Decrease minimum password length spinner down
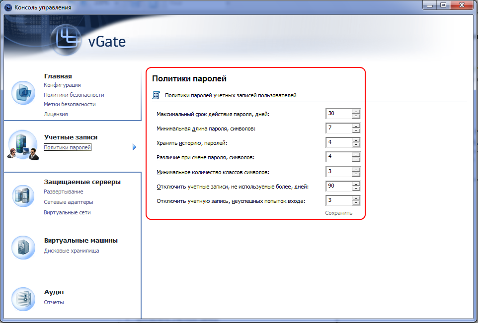This screenshot has height=323, width=478. [356, 130]
